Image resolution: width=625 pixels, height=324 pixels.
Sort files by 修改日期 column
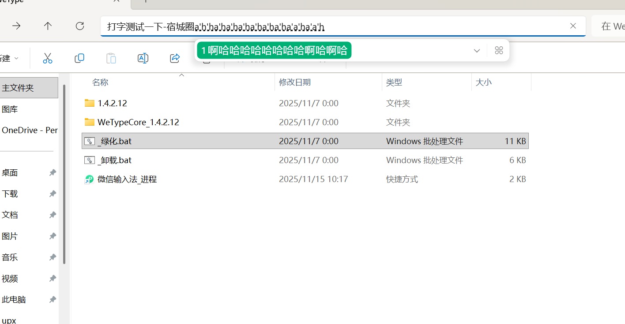(x=295, y=82)
